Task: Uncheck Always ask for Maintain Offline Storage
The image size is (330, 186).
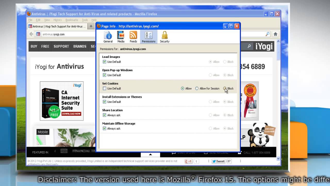Action: pyautogui.click(x=104, y=128)
